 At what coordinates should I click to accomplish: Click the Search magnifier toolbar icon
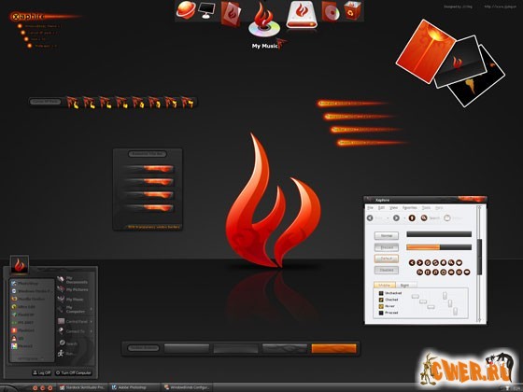coord(424,217)
